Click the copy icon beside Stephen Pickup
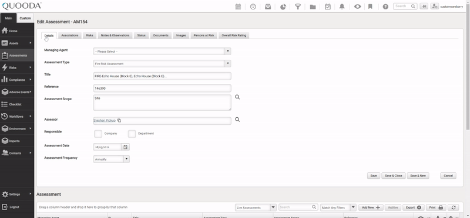Image resolution: width=470 pixels, height=218 pixels. [x=119, y=121]
